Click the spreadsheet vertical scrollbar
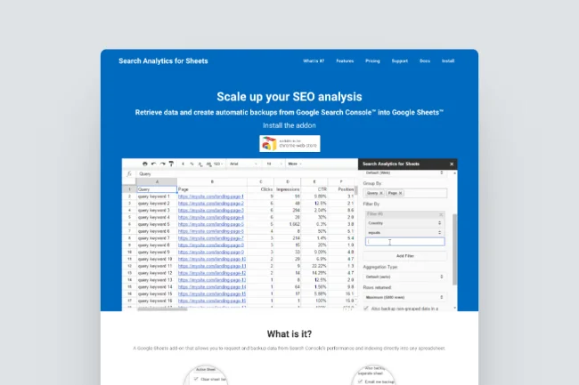Image resolution: width=579 pixels, height=385 pixels. pyautogui.click(x=356, y=190)
